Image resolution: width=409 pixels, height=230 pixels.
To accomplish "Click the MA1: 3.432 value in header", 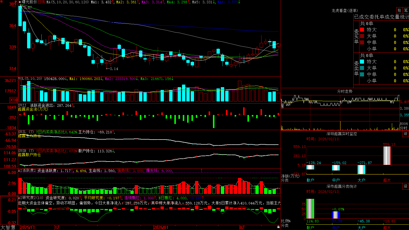I will click(102, 2).
